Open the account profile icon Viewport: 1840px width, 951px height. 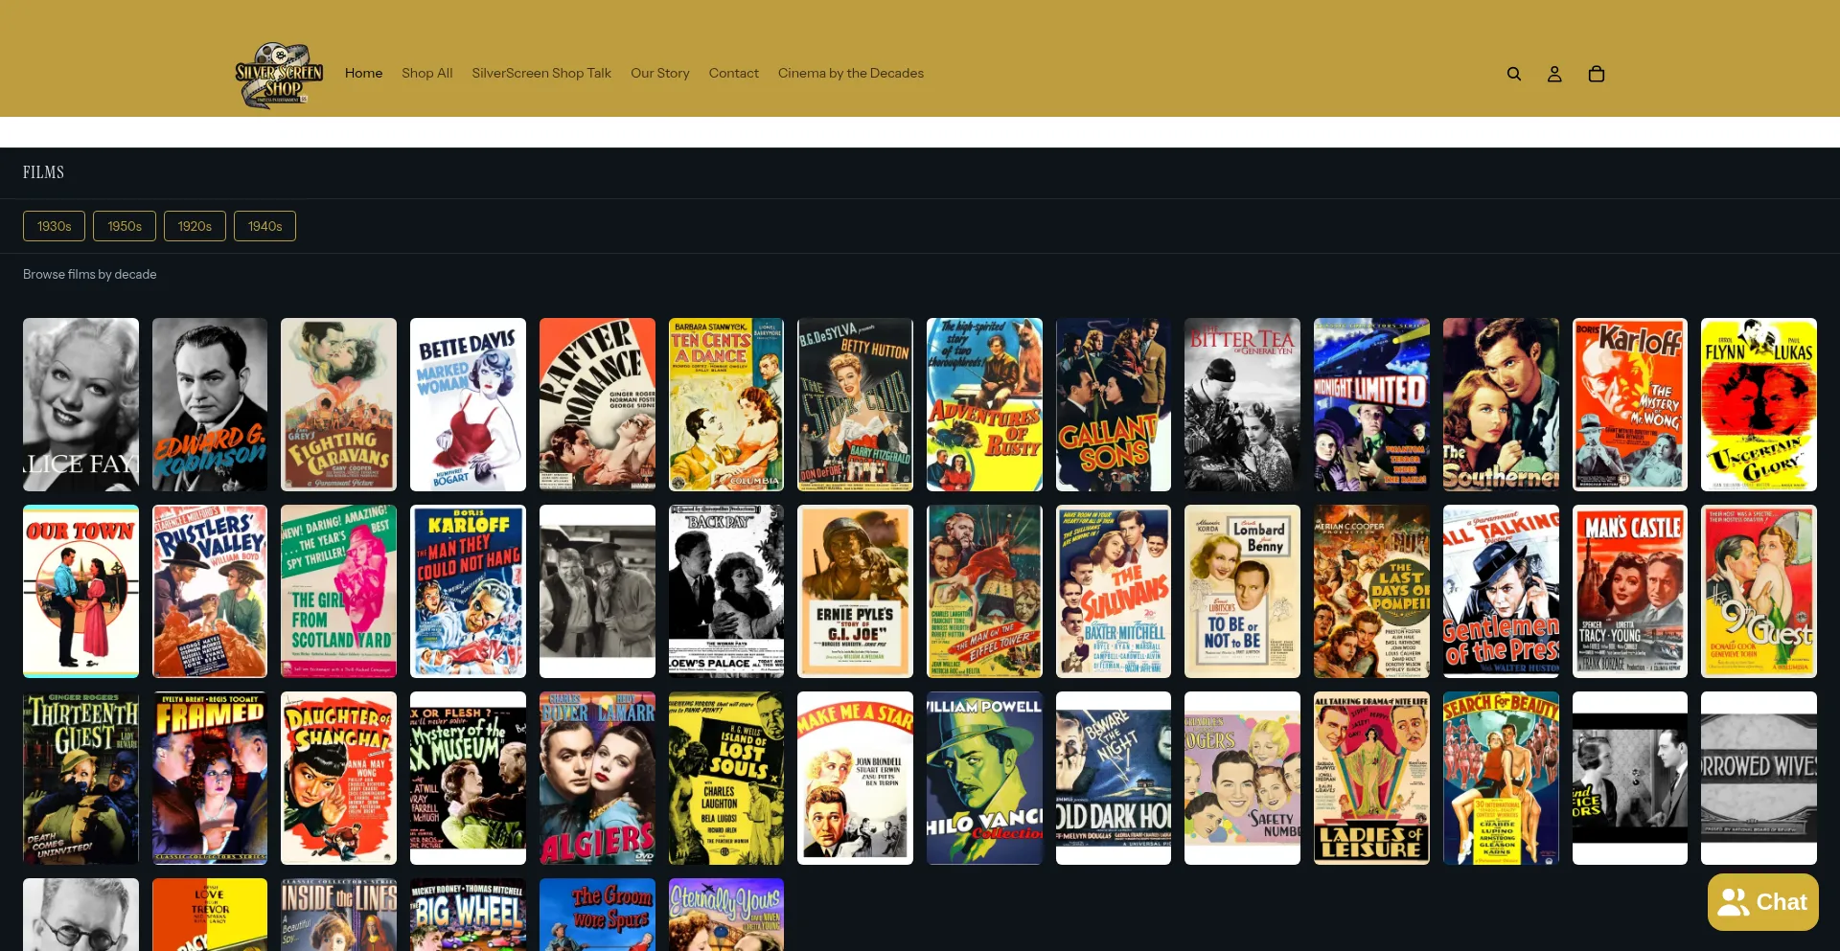1554,74
